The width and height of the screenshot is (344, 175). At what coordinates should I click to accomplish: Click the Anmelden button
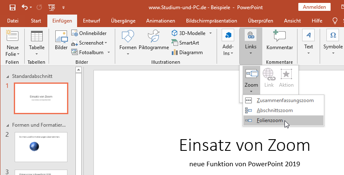(314, 7)
